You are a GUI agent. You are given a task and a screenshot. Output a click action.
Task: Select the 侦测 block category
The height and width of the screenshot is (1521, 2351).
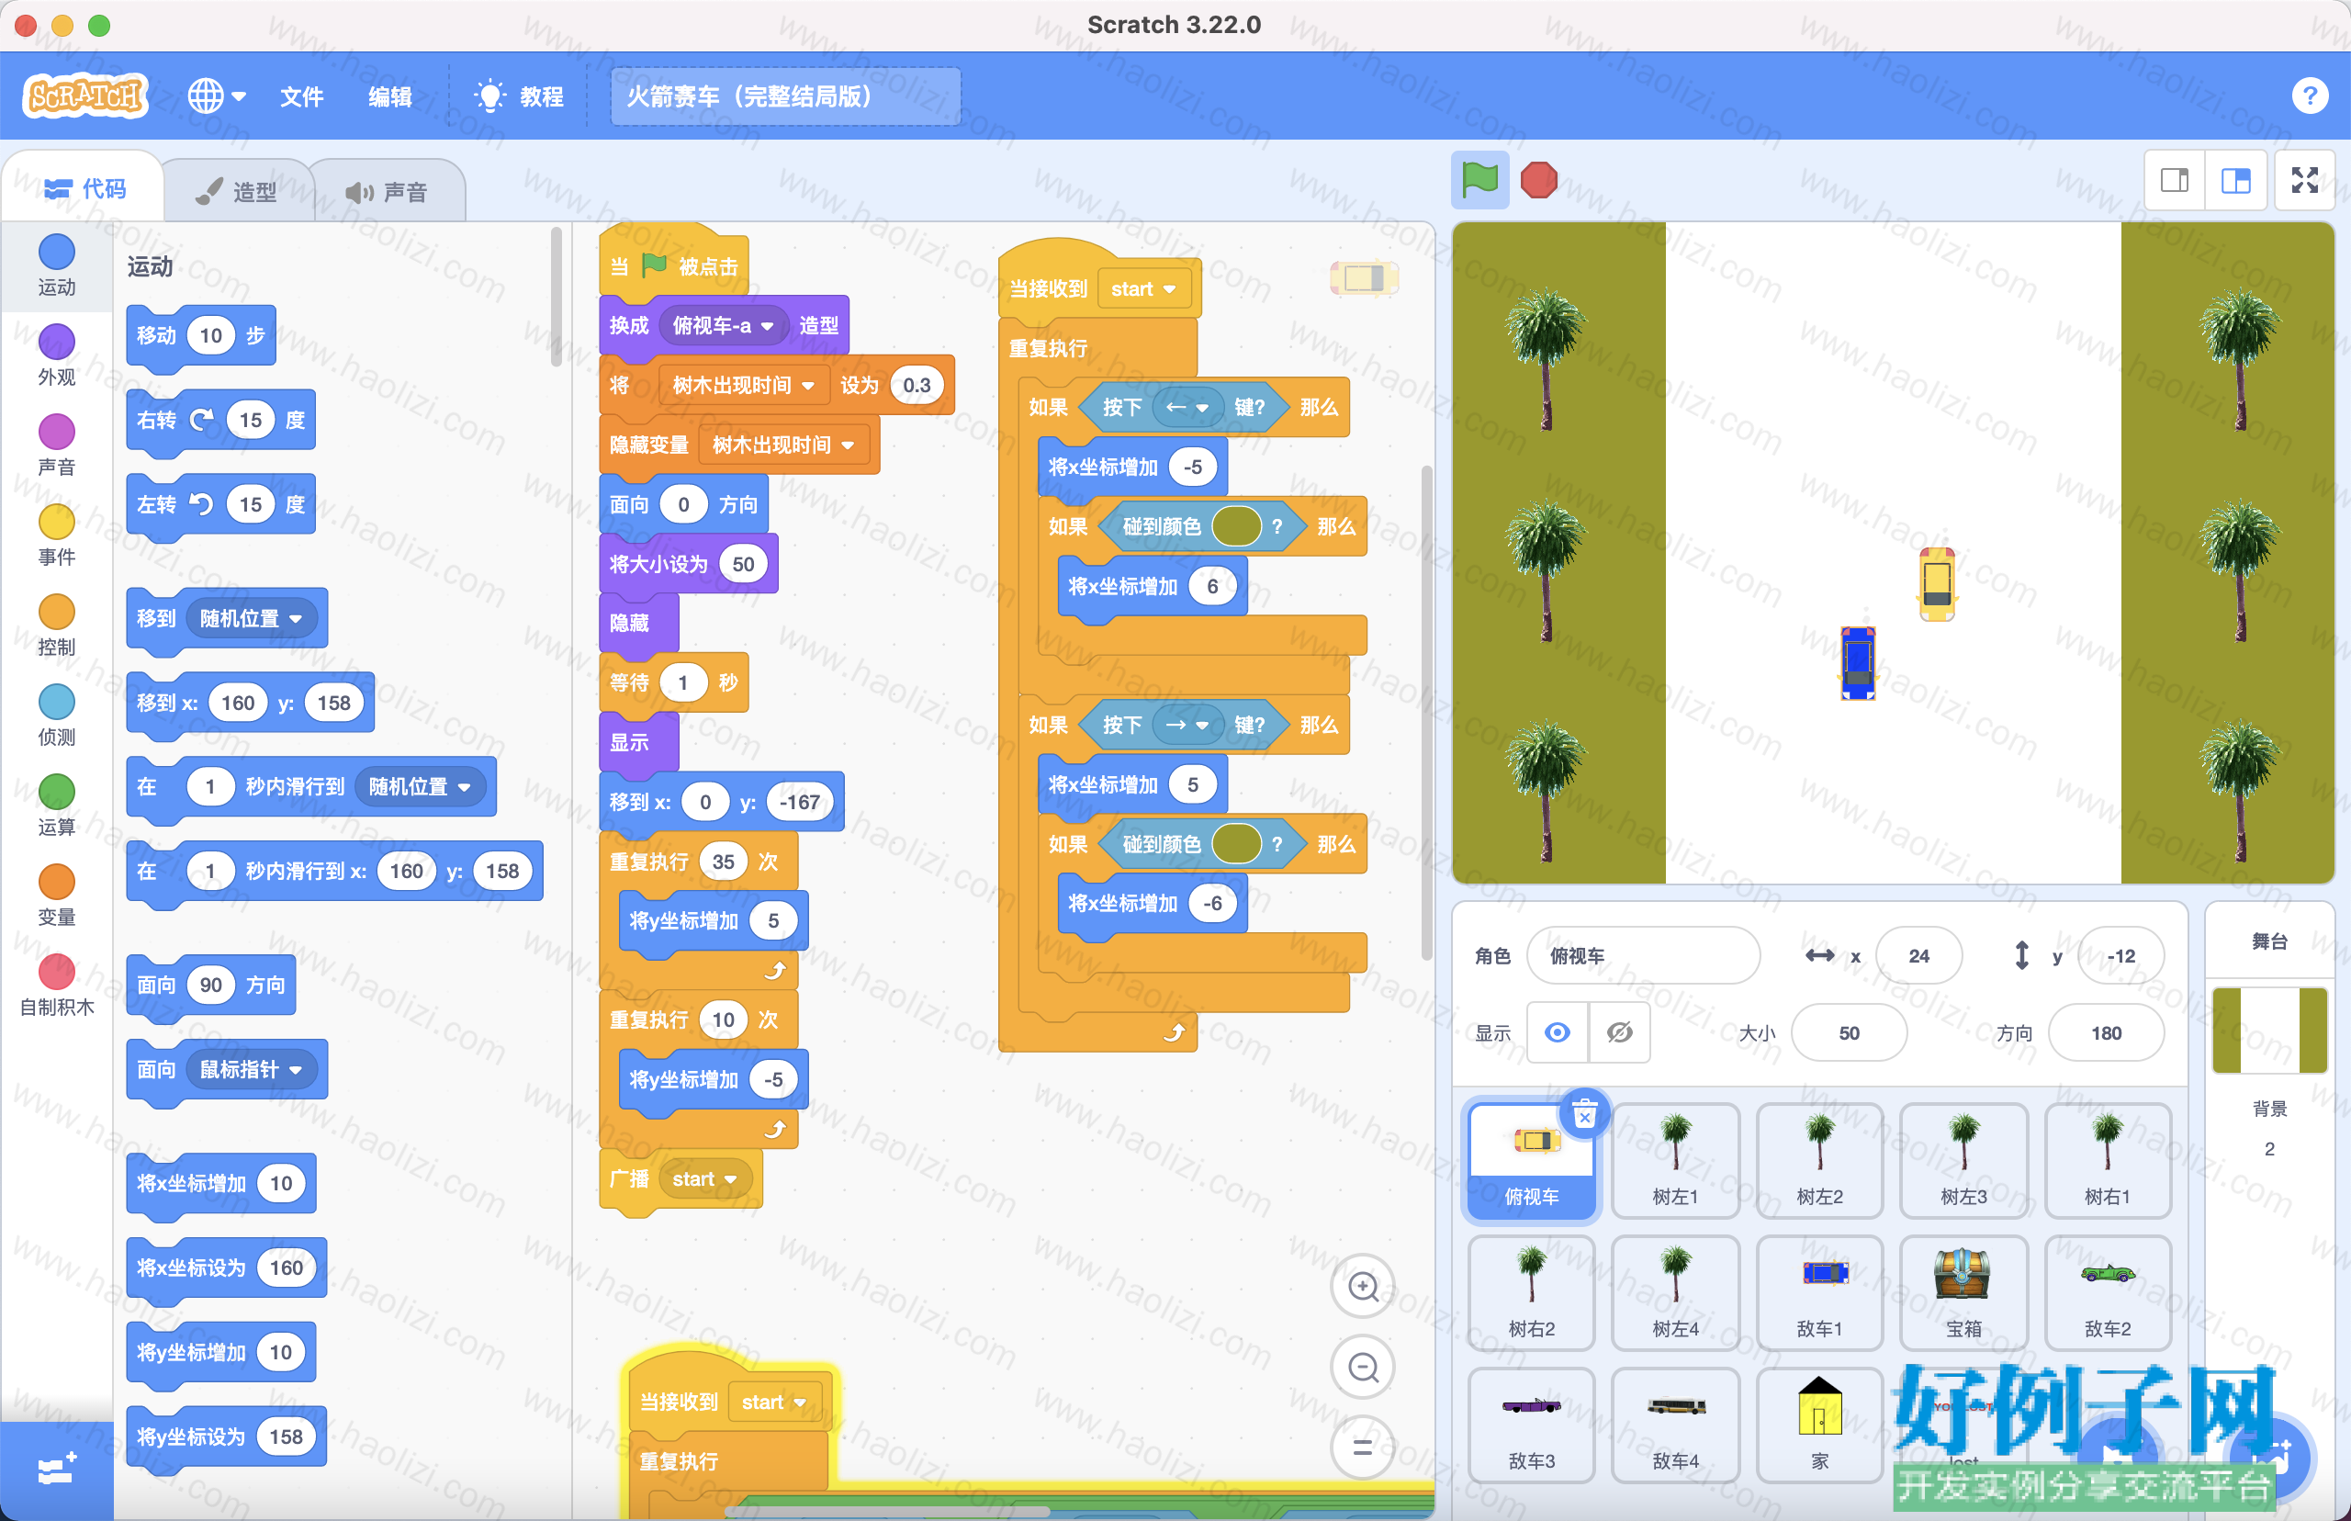(56, 715)
